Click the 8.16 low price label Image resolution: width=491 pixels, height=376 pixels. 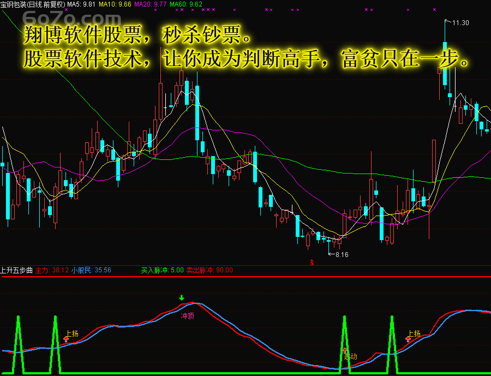click(342, 255)
